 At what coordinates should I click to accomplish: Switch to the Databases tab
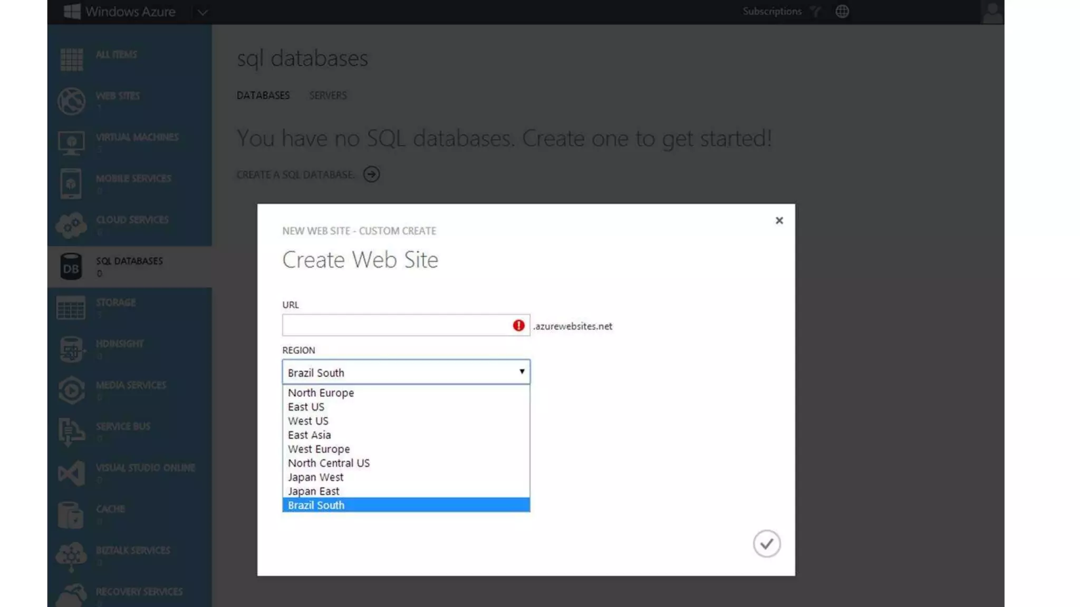click(x=263, y=95)
